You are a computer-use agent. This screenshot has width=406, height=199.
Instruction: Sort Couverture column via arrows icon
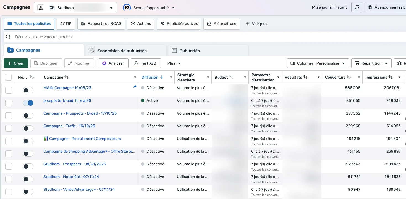pyautogui.click(x=349, y=77)
